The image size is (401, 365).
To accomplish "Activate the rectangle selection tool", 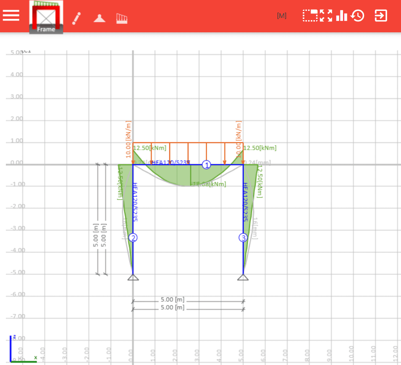I will pyautogui.click(x=309, y=16).
